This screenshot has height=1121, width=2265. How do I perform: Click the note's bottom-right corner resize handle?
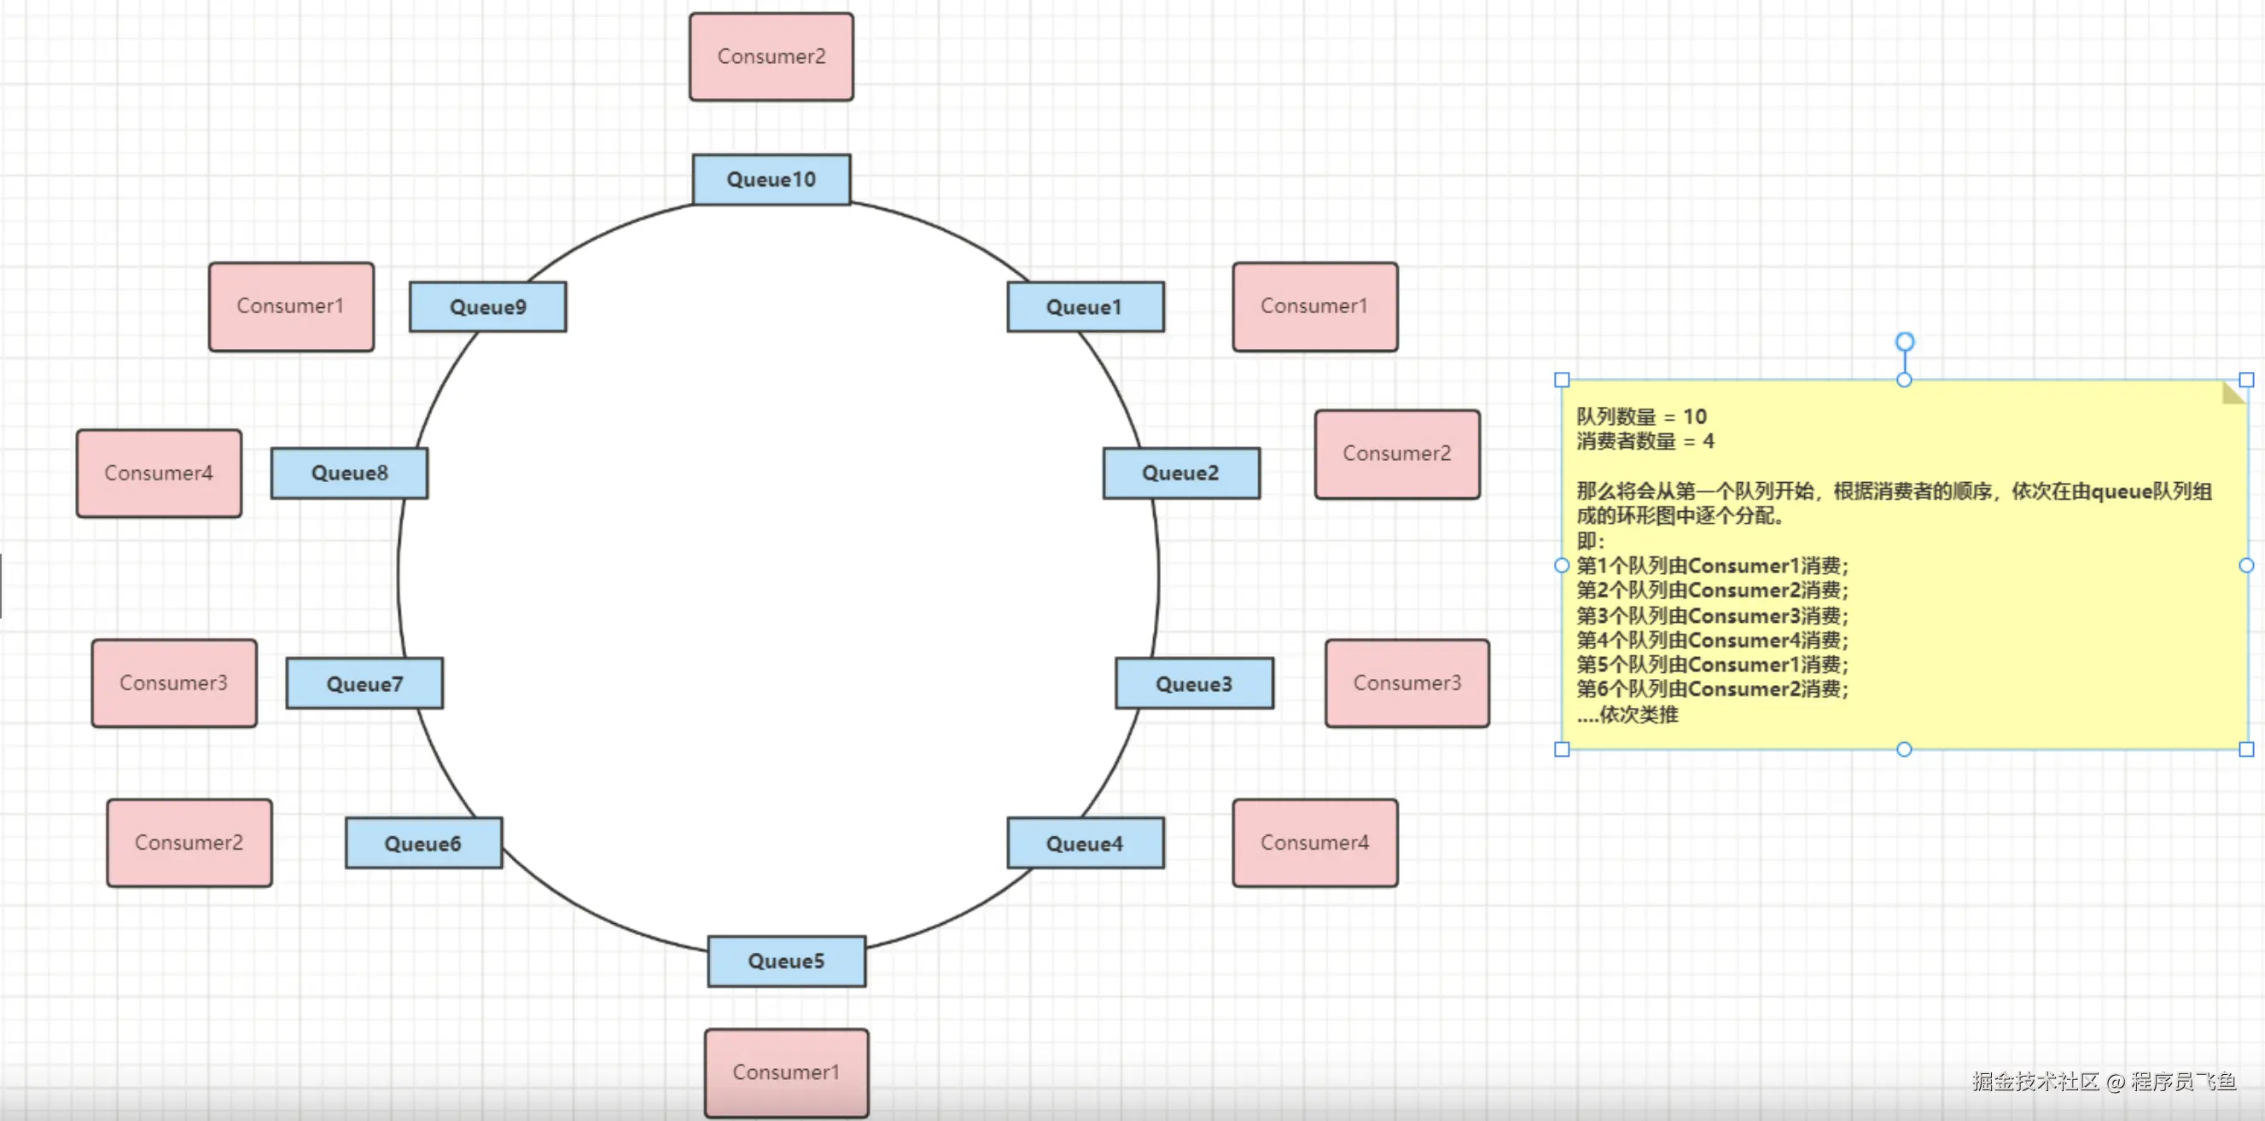tap(2245, 749)
